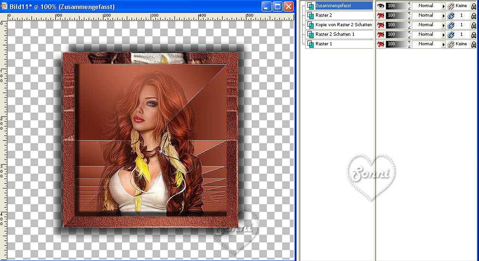The image size is (479, 261).
Task: Close the Bild11 image window
Action: pos(288,6)
